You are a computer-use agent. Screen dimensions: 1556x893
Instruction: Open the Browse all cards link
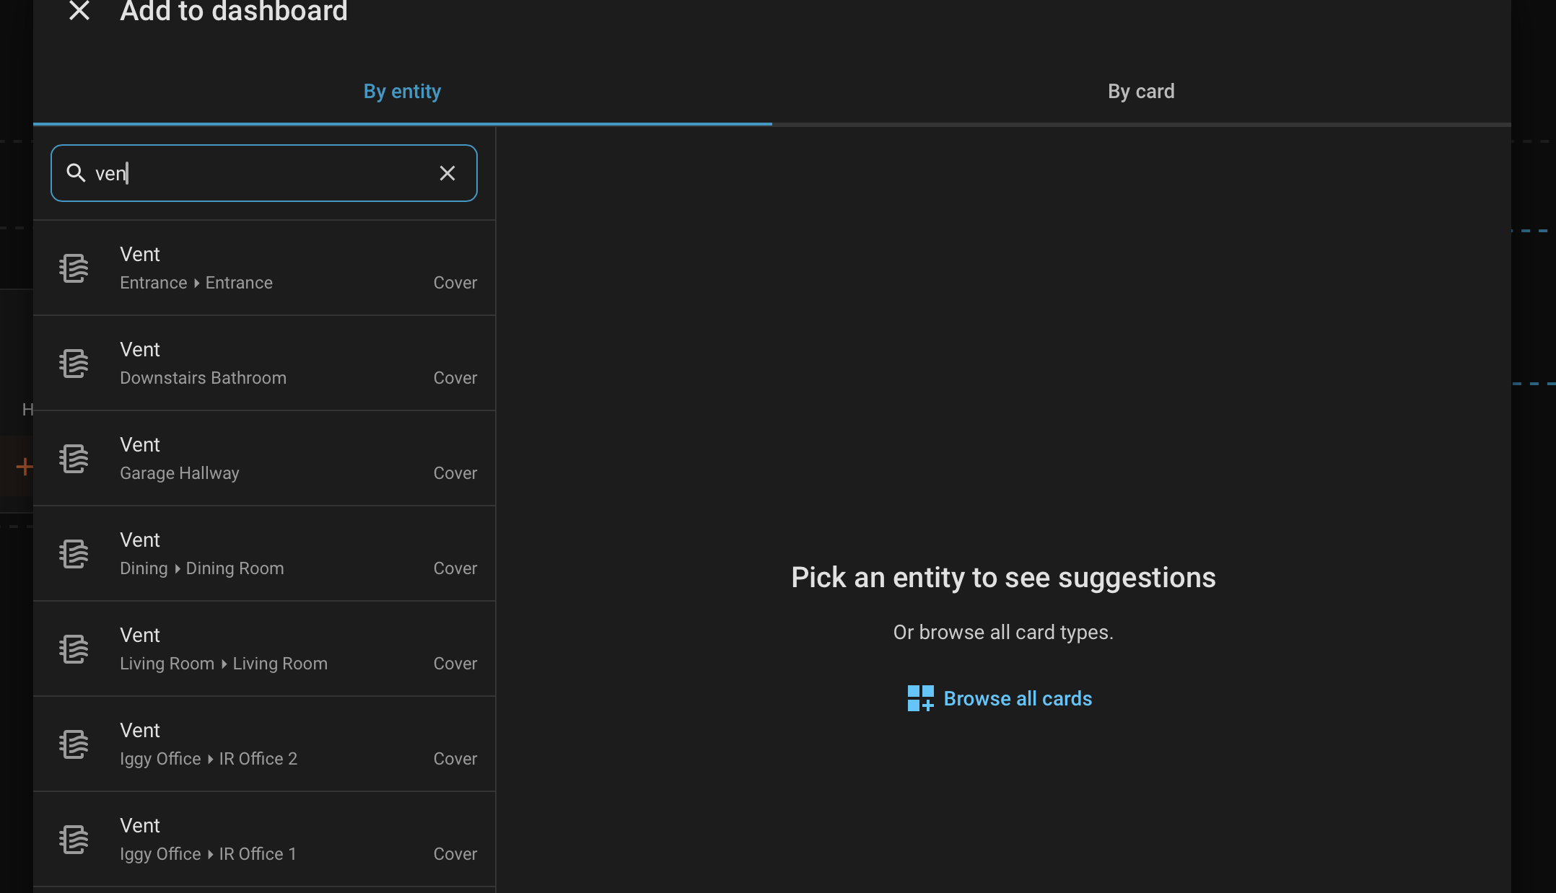1000,698
